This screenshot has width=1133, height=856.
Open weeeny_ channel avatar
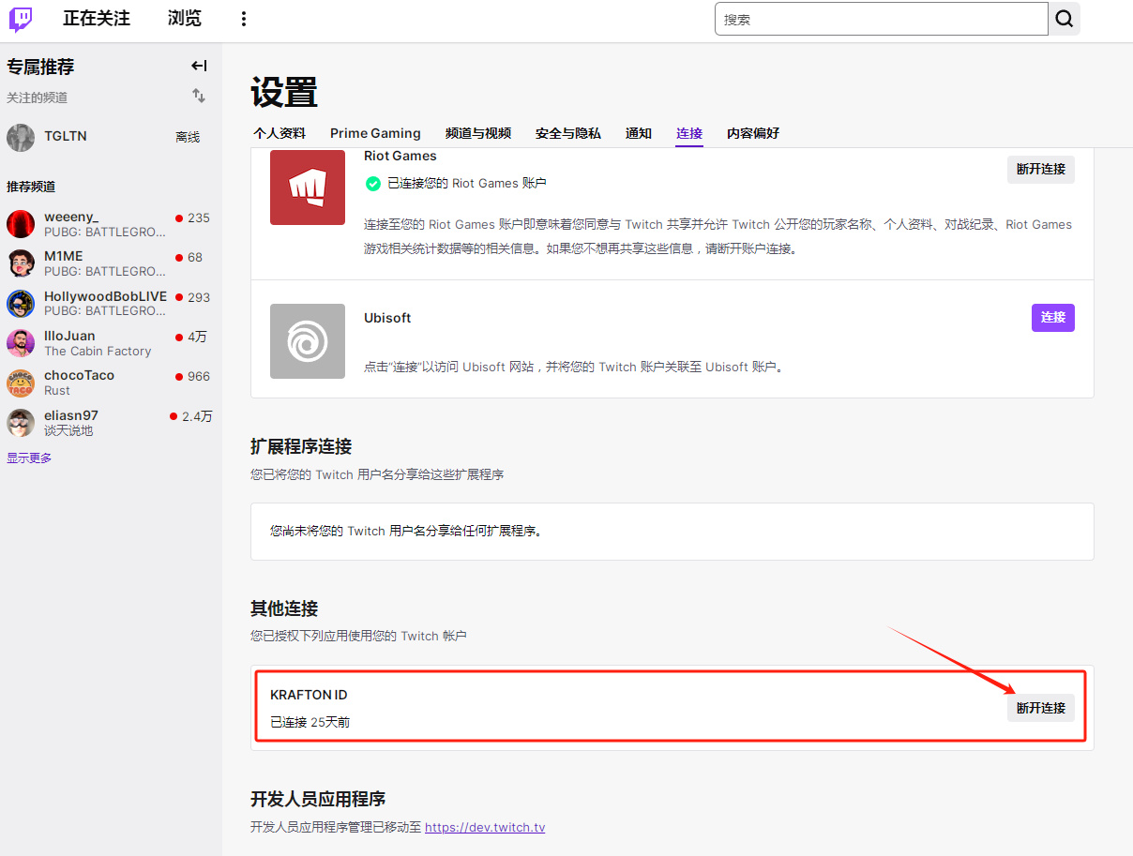click(x=21, y=224)
